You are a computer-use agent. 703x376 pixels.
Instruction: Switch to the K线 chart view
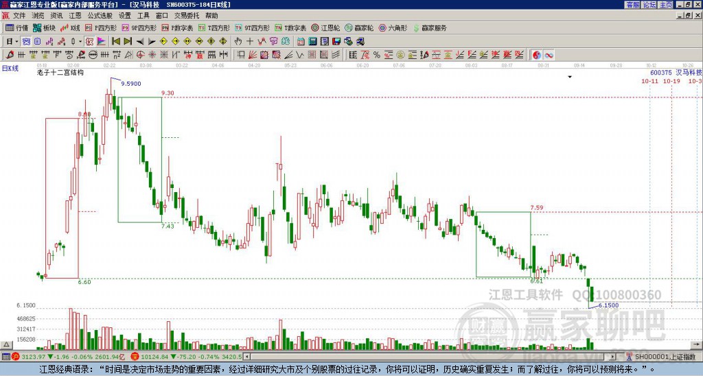(71, 27)
